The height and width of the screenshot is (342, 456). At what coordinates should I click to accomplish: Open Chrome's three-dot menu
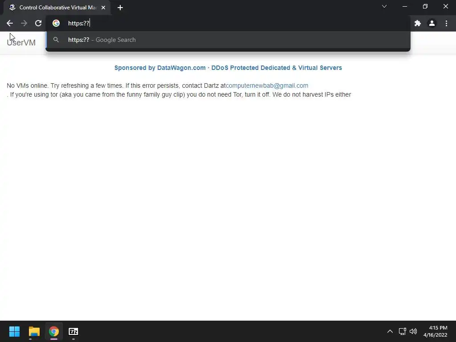[x=446, y=23]
